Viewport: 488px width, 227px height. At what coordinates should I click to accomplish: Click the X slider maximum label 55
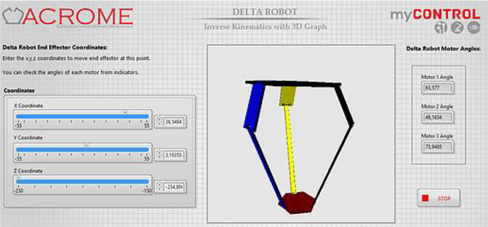tap(146, 126)
